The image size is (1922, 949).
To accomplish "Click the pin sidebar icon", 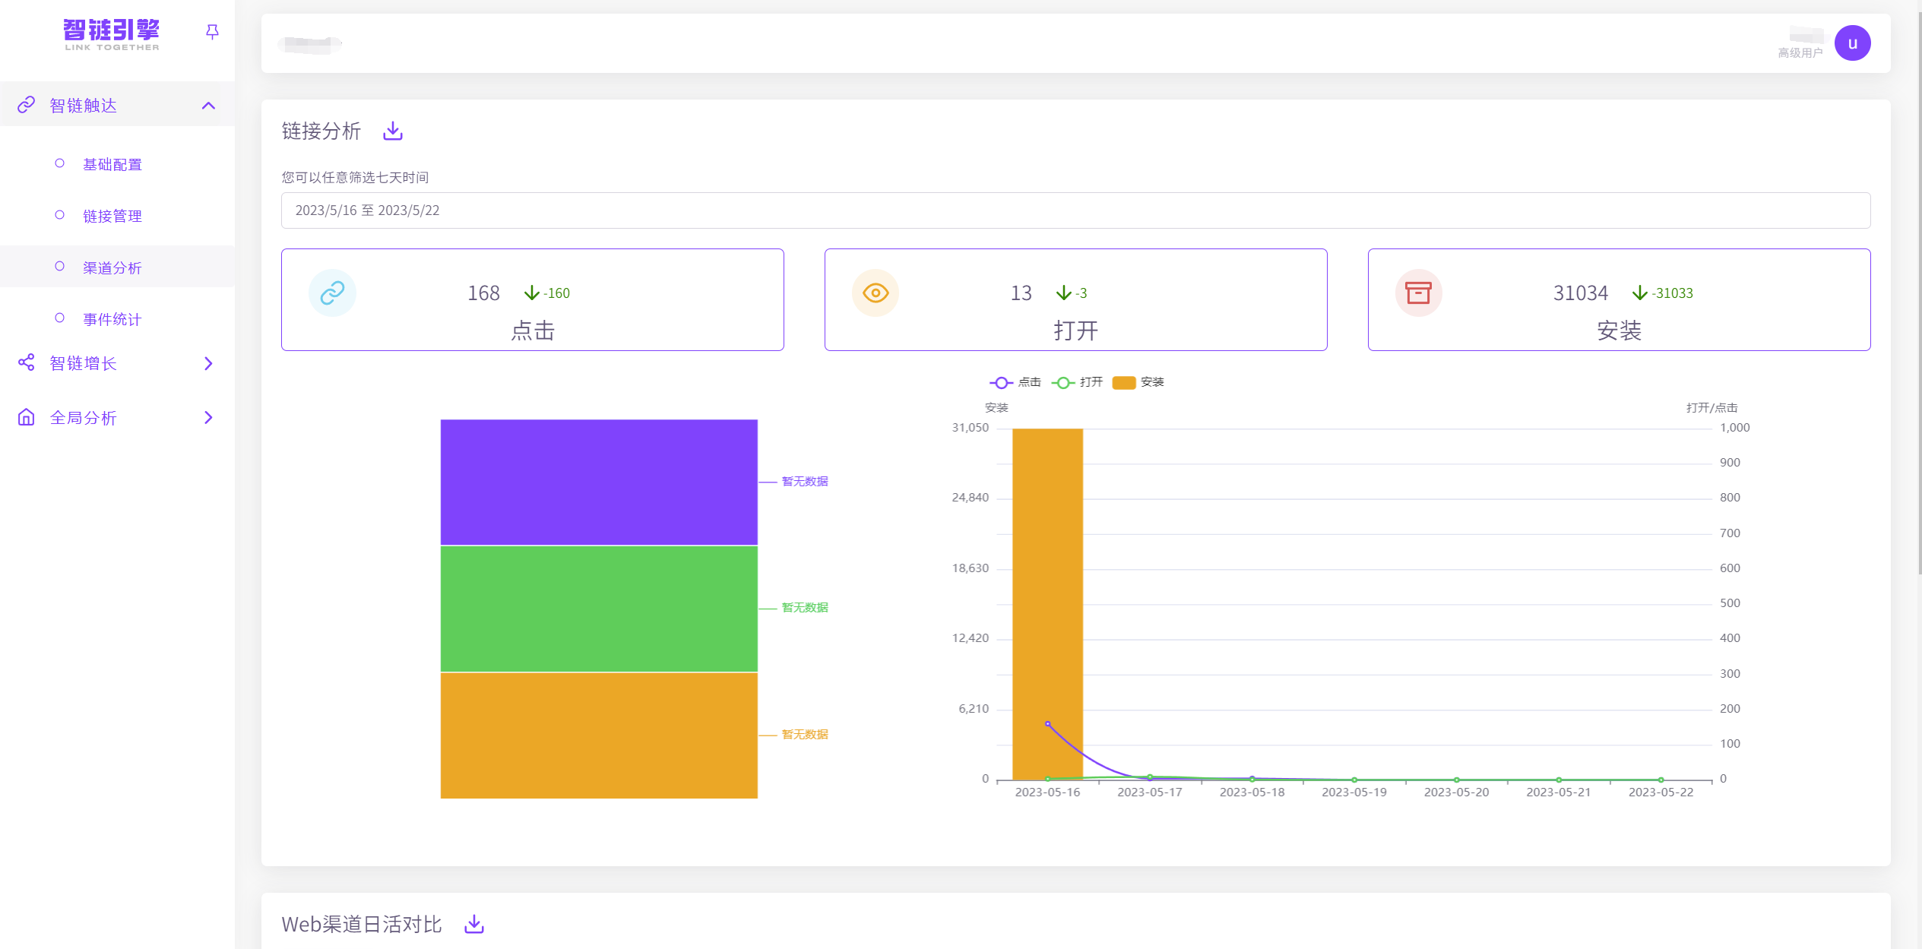I will 212,32.
